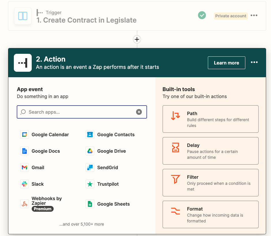This screenshot has width=271, height=236.
Task: Click the 'App event' heading
Action: 30,89
